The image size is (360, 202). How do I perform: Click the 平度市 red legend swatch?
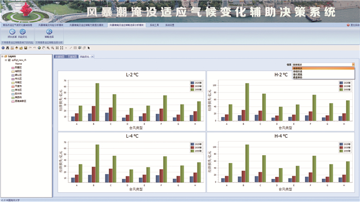13,86
